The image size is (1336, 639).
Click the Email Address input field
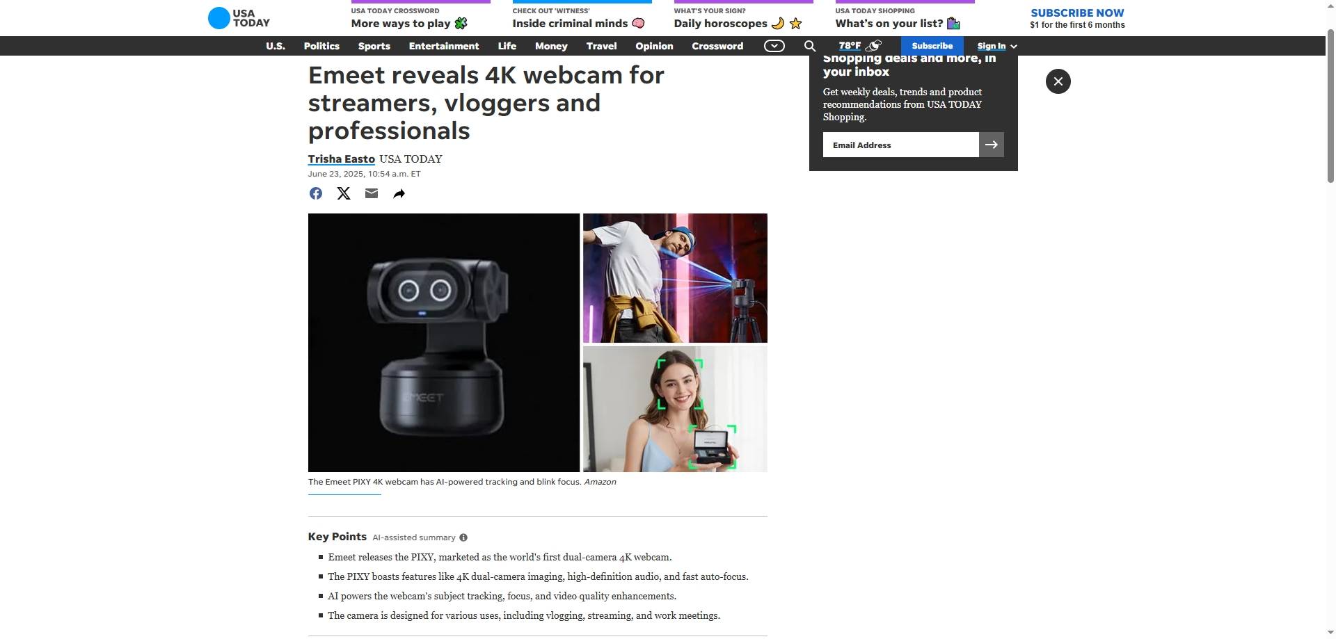[x=900, y=145]
